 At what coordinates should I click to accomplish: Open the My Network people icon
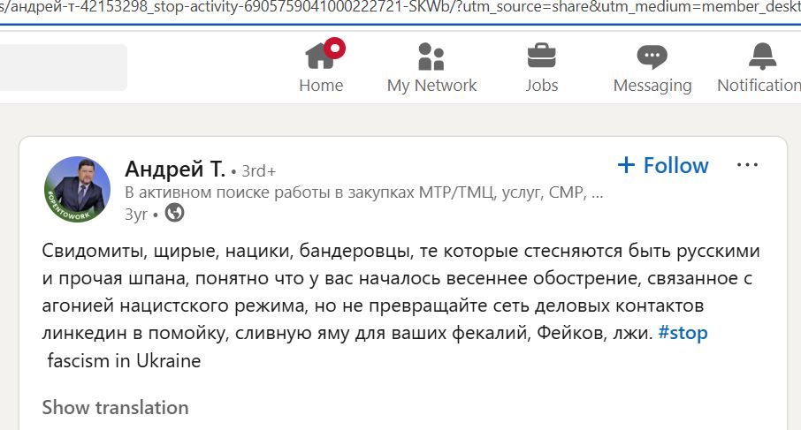(x=431, y=57)
